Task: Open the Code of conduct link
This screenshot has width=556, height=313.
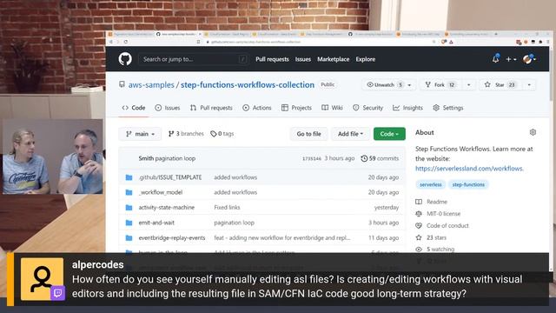Action: tap(442, 226)
